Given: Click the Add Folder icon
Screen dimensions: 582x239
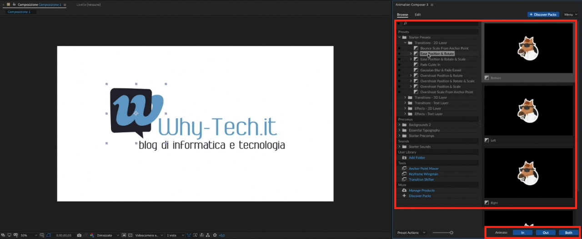Looking at the screenshot, I should coord(404,158).
